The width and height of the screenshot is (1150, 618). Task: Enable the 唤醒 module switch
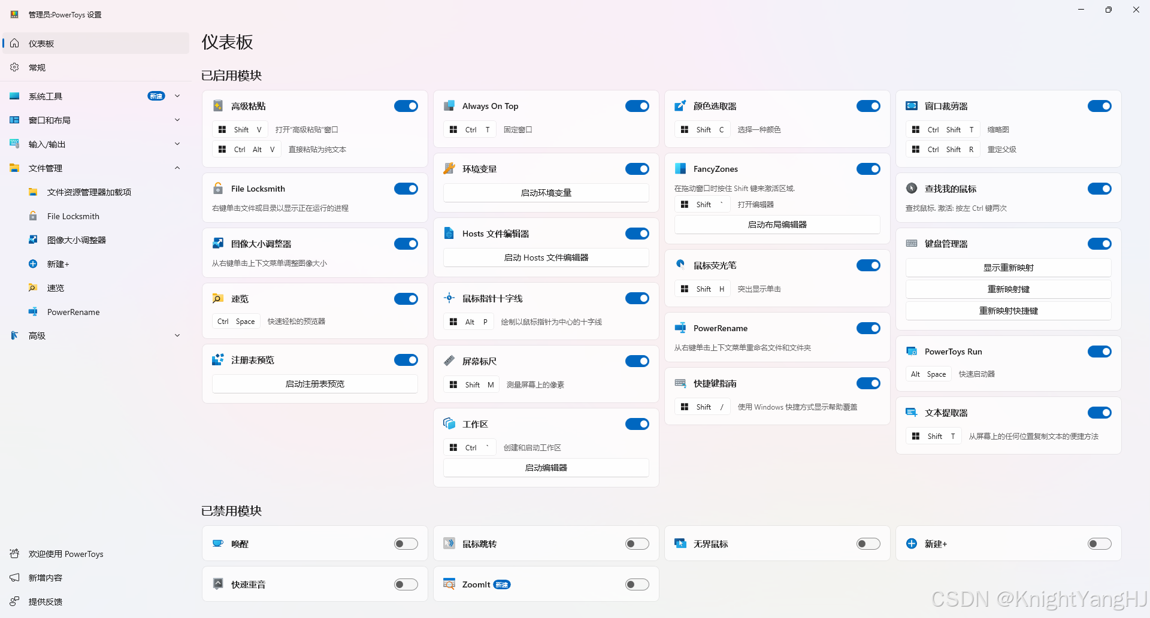point(406,544)
